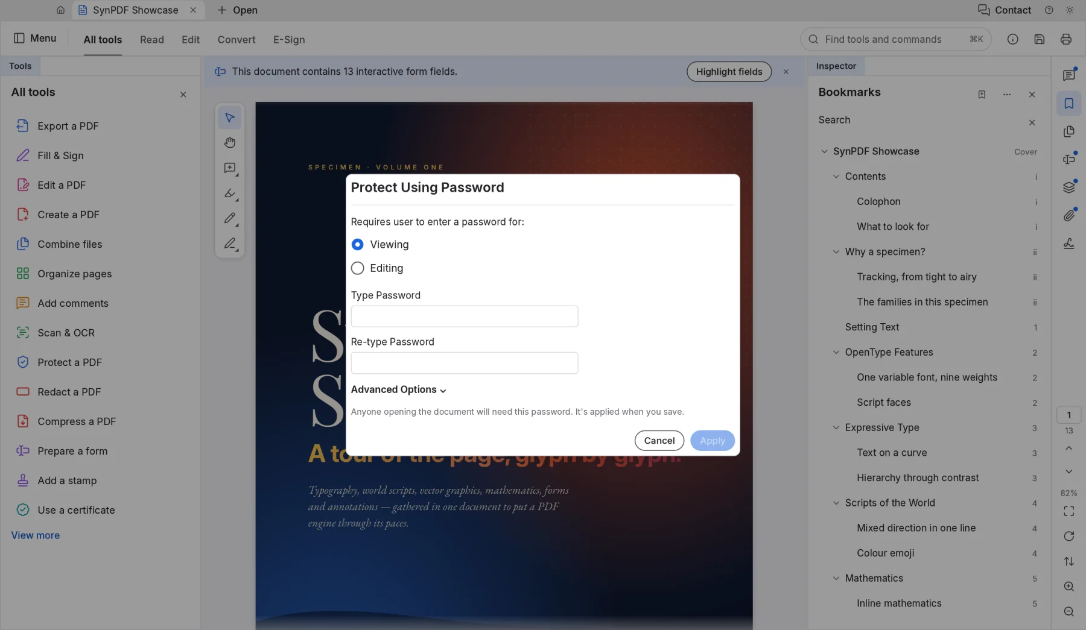
Task: Click Find tools and commands search
Action: pyautogui.click(x=895, y=39)
